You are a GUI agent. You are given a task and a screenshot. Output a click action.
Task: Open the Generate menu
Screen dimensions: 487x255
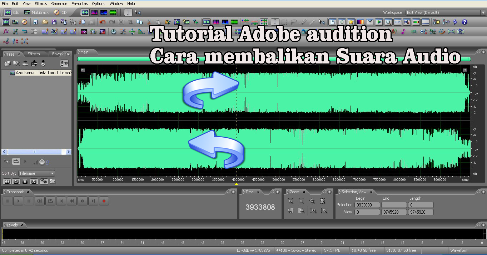59,4
